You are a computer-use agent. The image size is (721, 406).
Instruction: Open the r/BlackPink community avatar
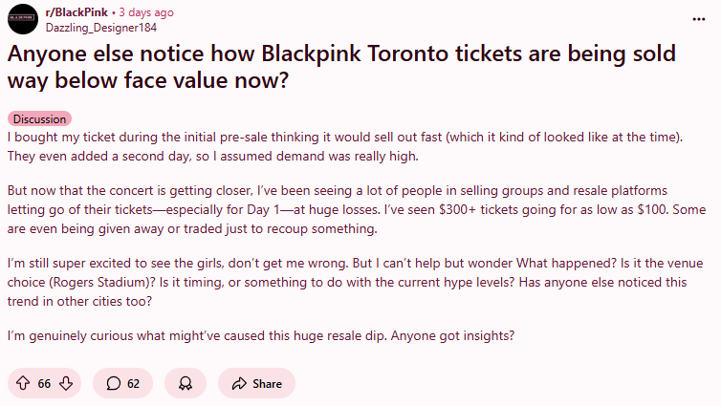(23, 19)
